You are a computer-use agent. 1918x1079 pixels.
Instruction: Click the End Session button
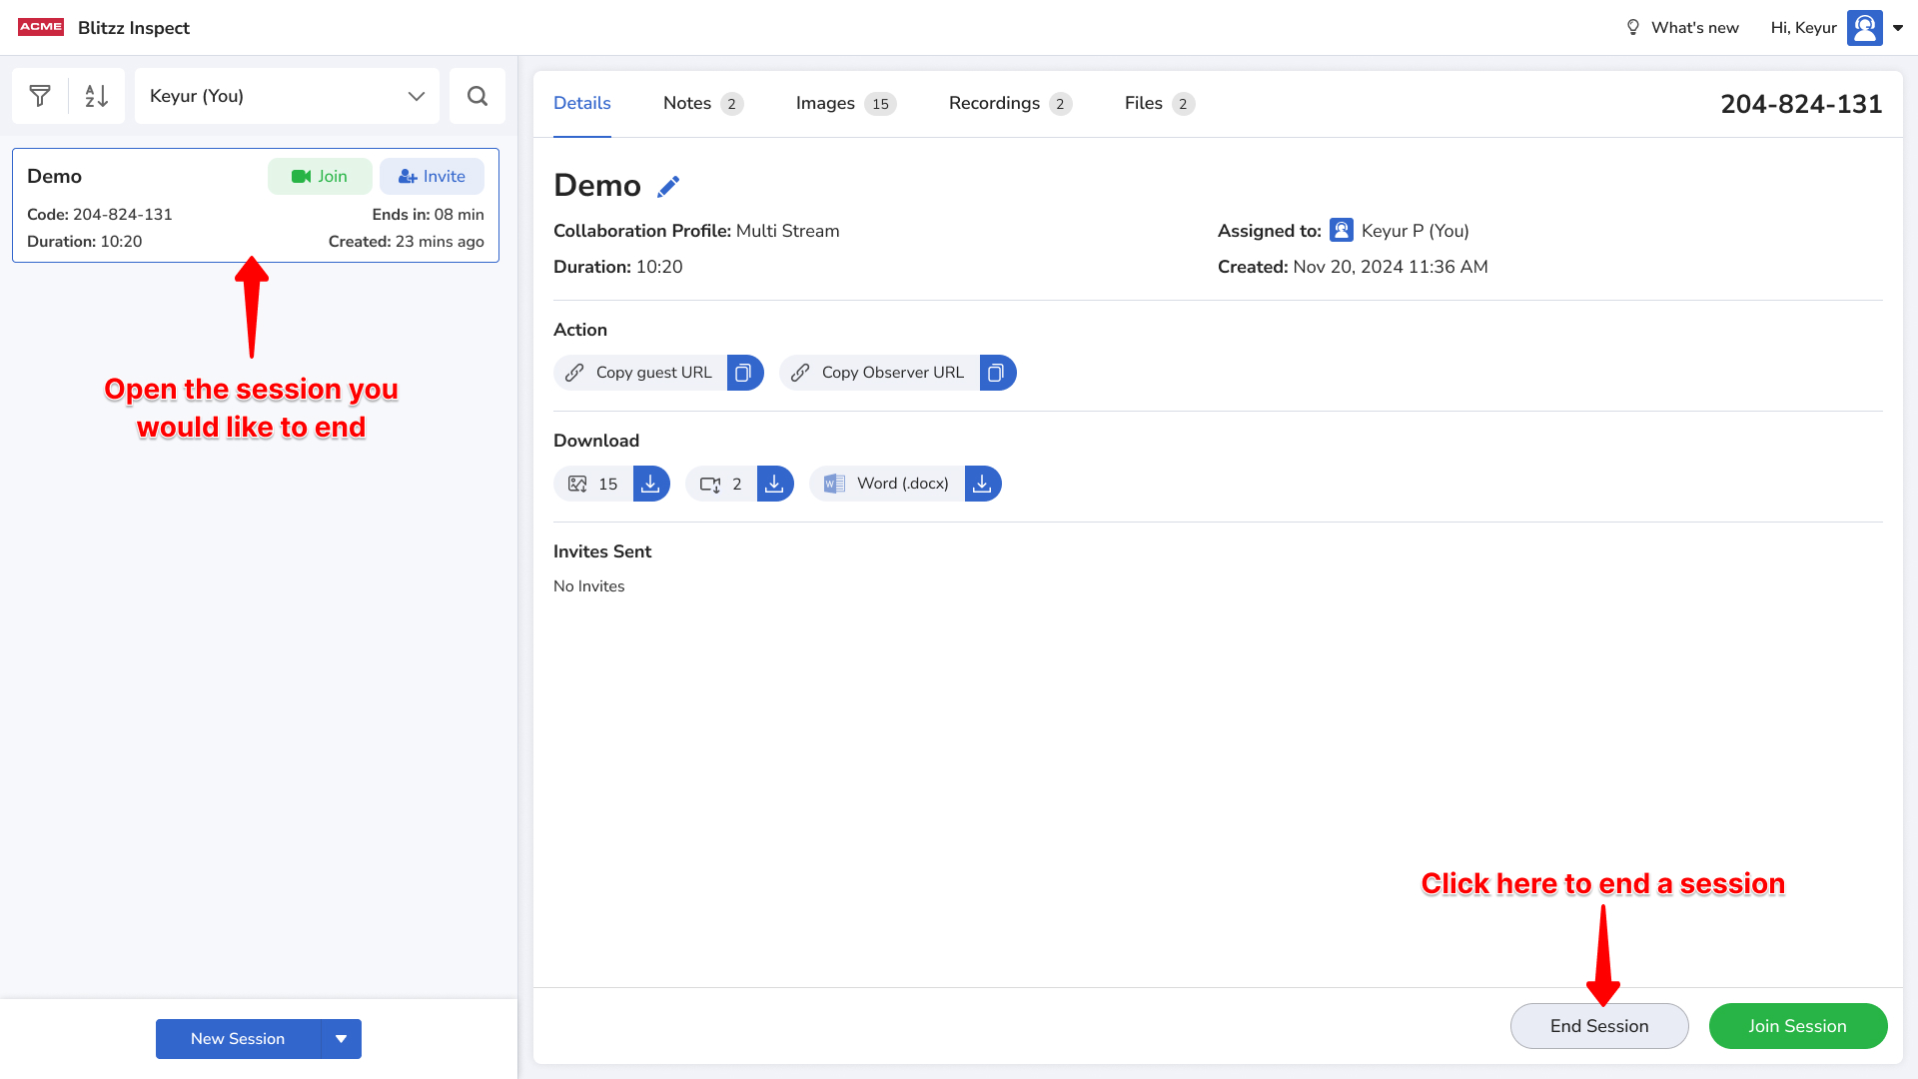pyautogui.click(x=1598, y=1026)
